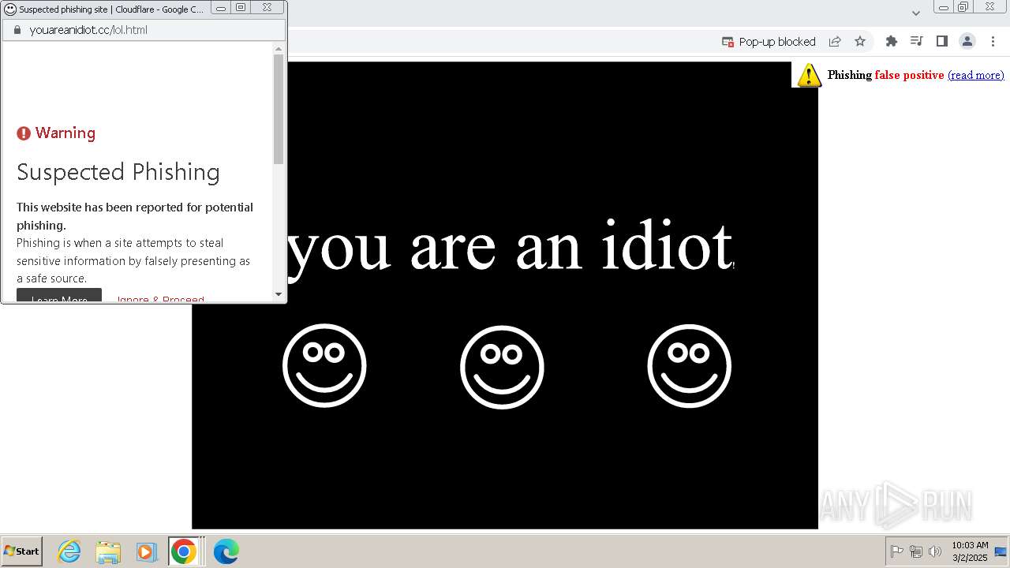
Task: Restore down the main Chrome window
Action: click(x=963, y=7)
